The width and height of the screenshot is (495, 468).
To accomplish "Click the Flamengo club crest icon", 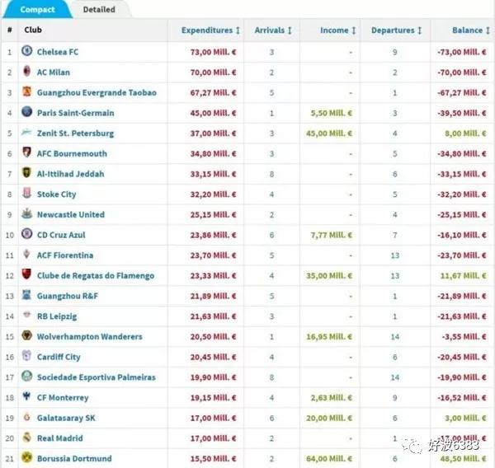I will (26, 275).
